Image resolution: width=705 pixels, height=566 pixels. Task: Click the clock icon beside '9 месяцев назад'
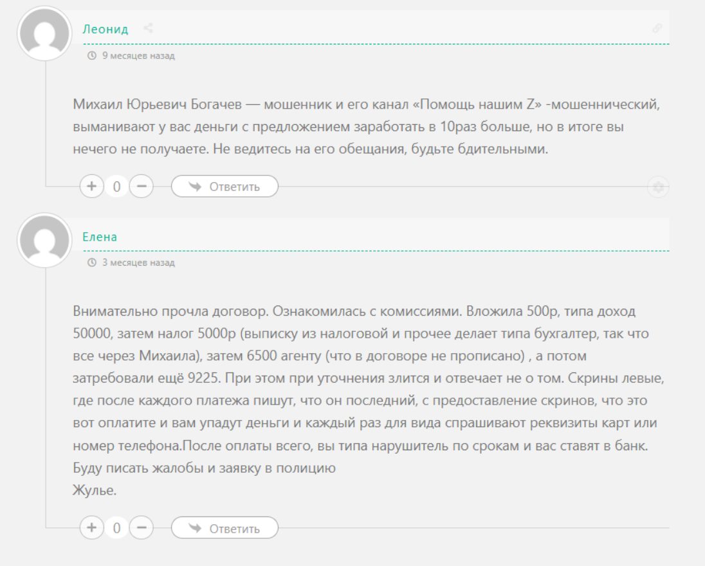pyautogui.click(x=91, y=56)
